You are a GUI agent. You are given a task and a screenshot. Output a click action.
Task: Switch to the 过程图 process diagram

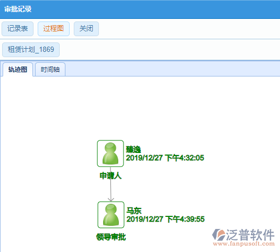click(53, 29)
